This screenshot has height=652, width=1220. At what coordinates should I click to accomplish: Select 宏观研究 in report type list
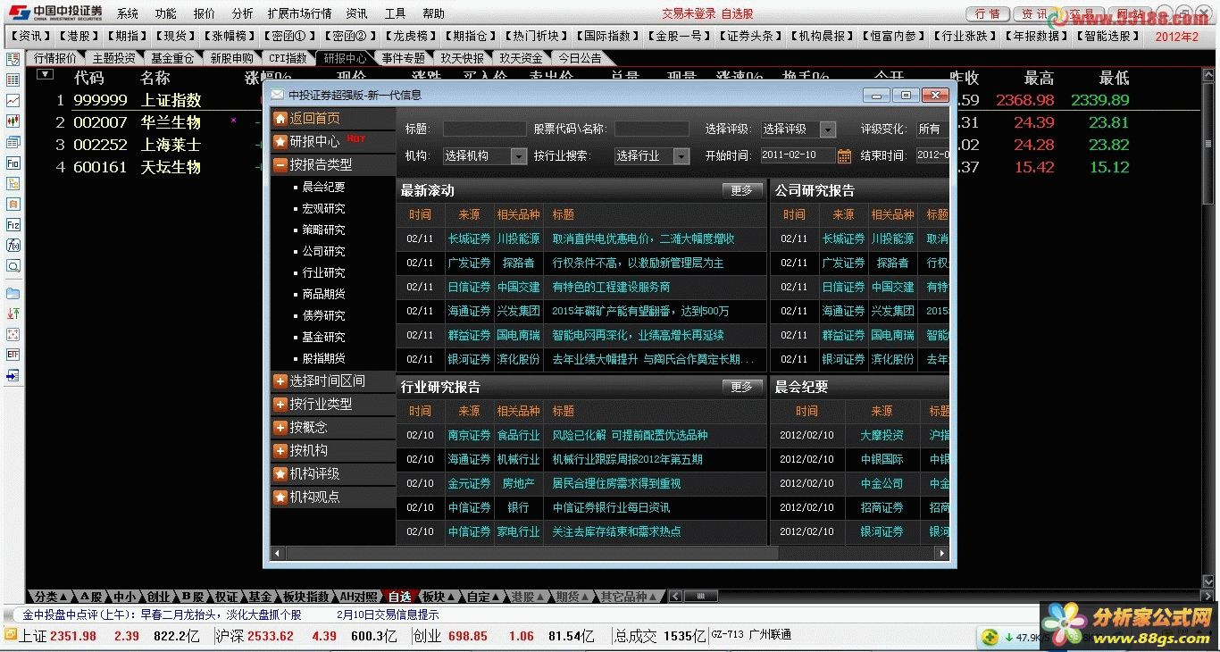coord(323,208)
